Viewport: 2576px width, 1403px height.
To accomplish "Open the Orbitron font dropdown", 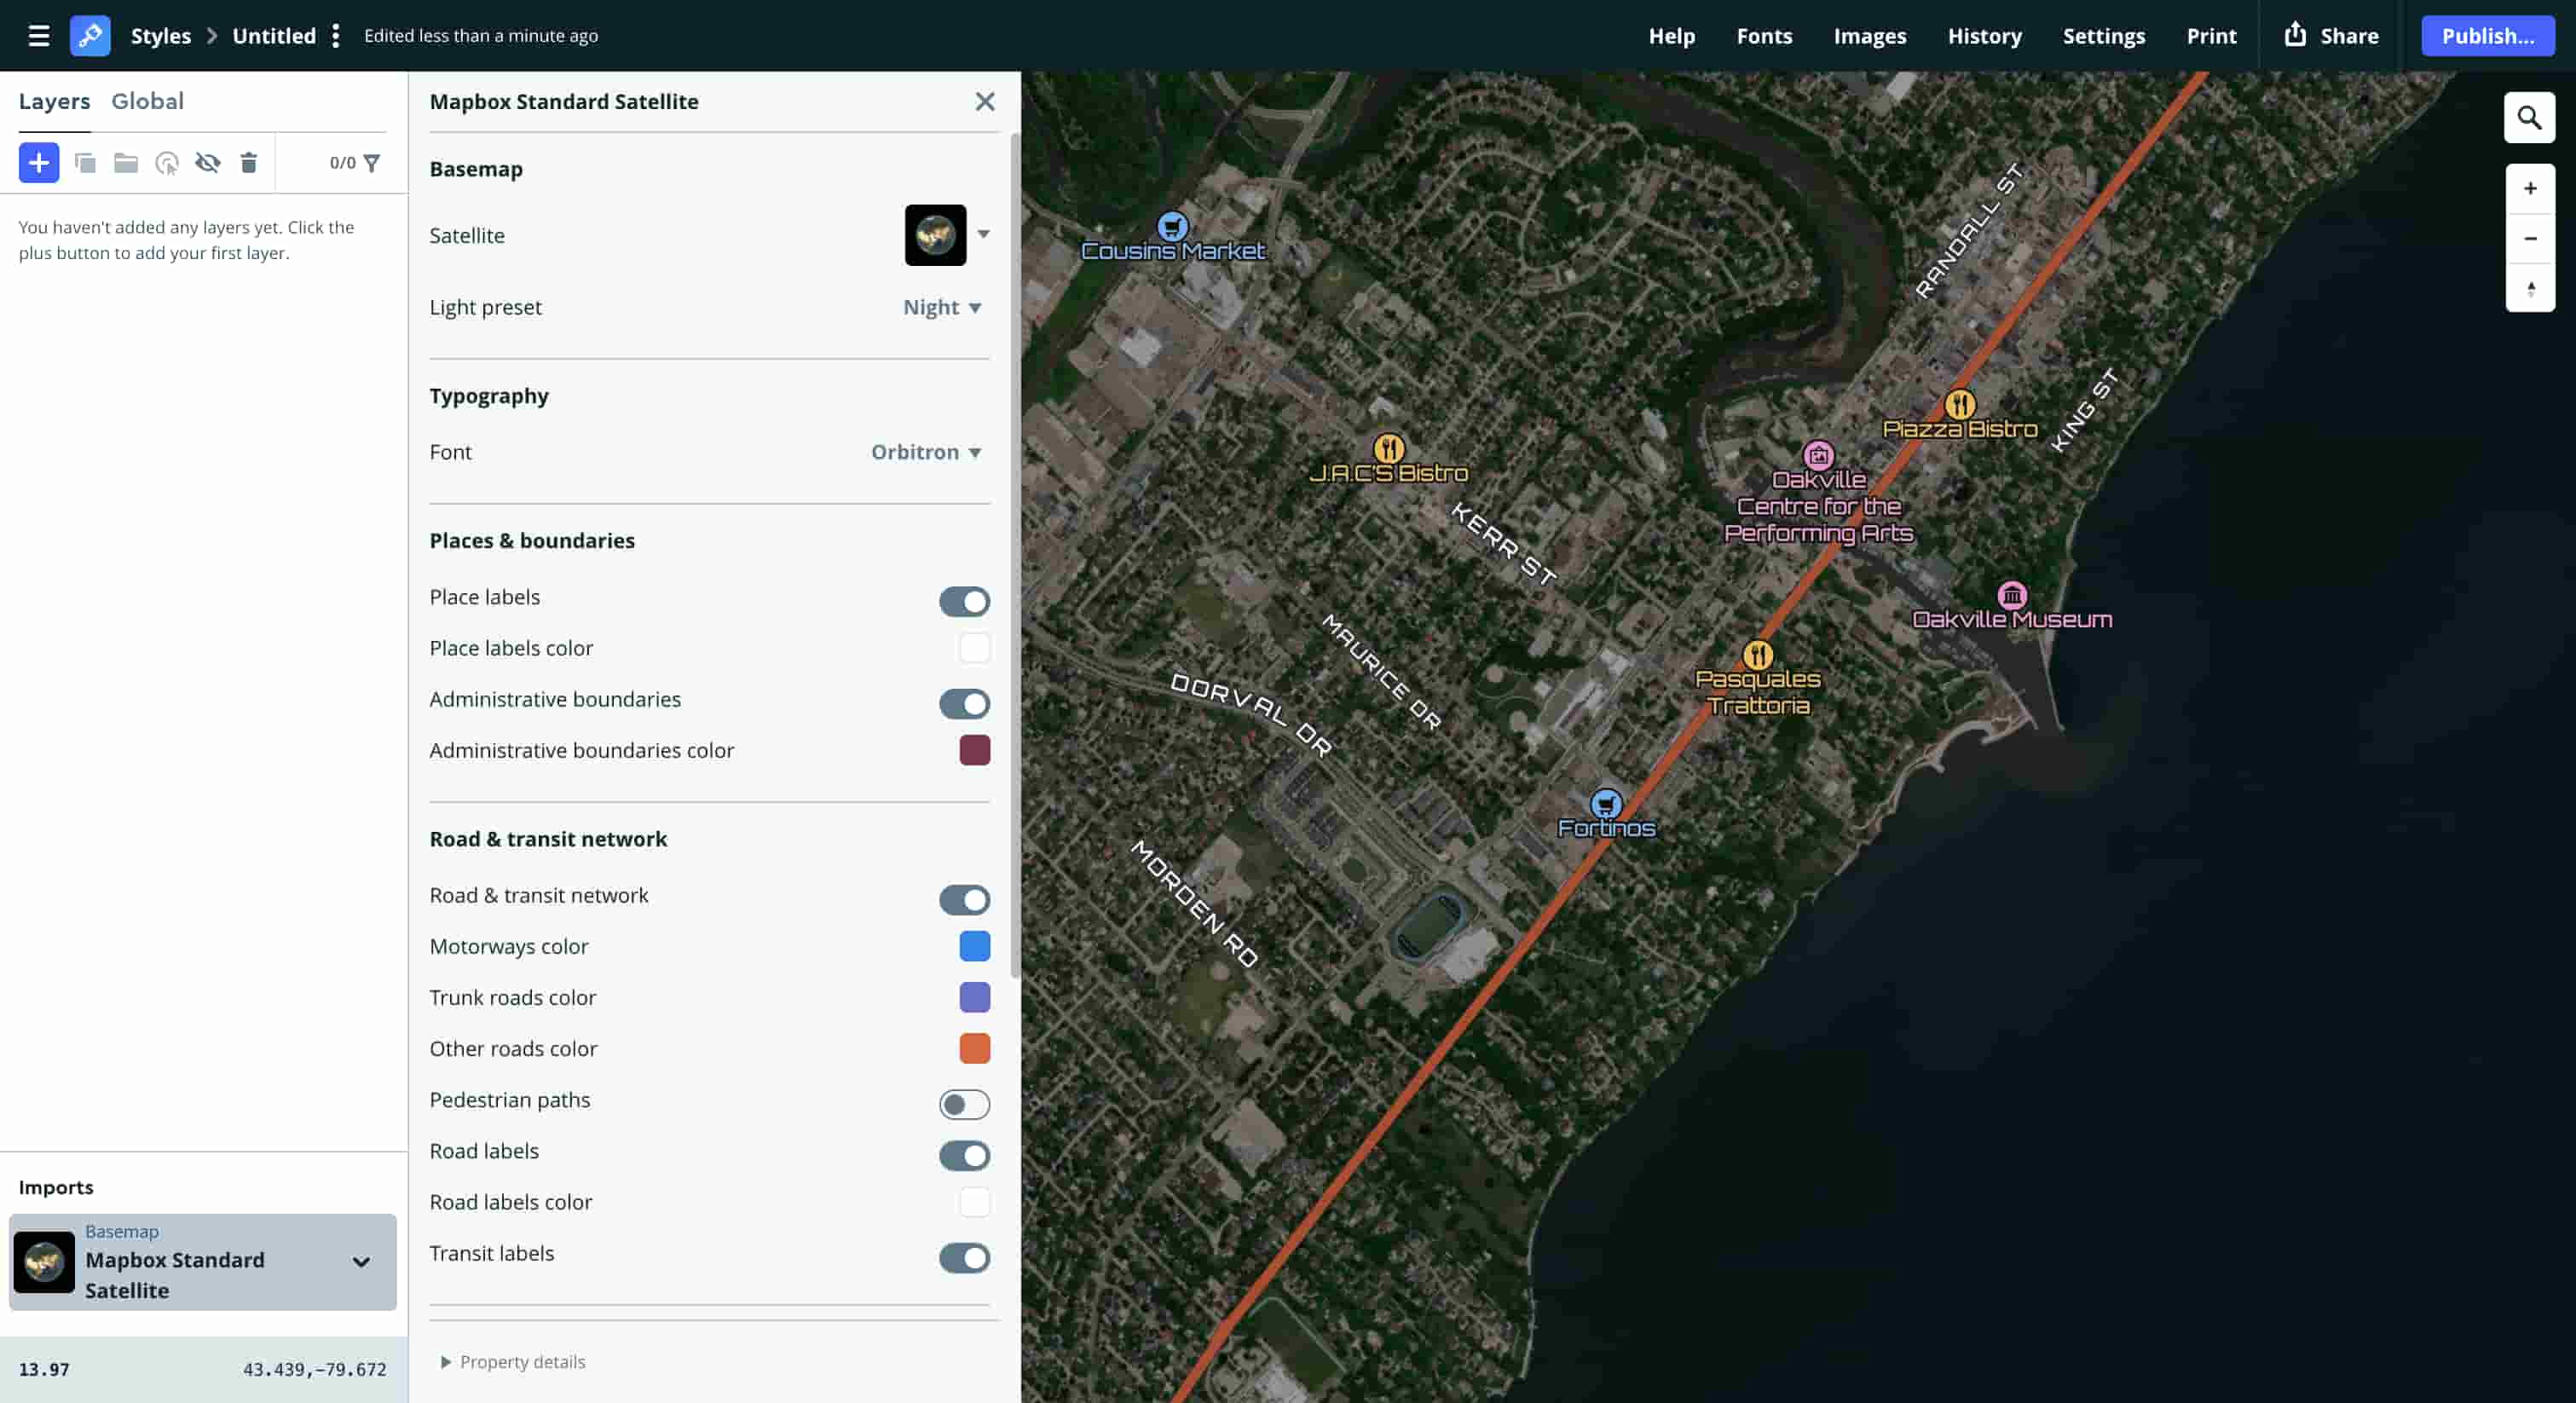I will click(x=925, y=452).
